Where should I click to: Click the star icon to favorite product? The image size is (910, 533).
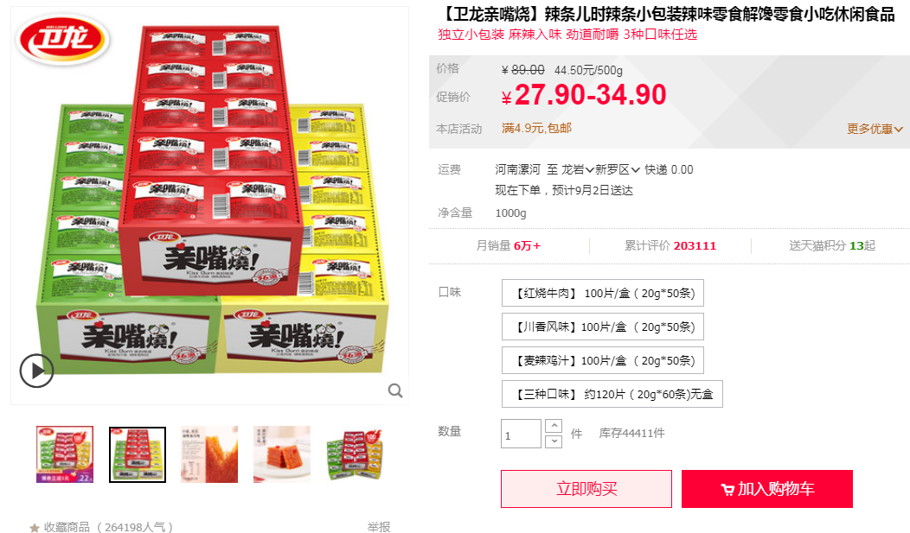pyautogui.click(x=35, y=527)
